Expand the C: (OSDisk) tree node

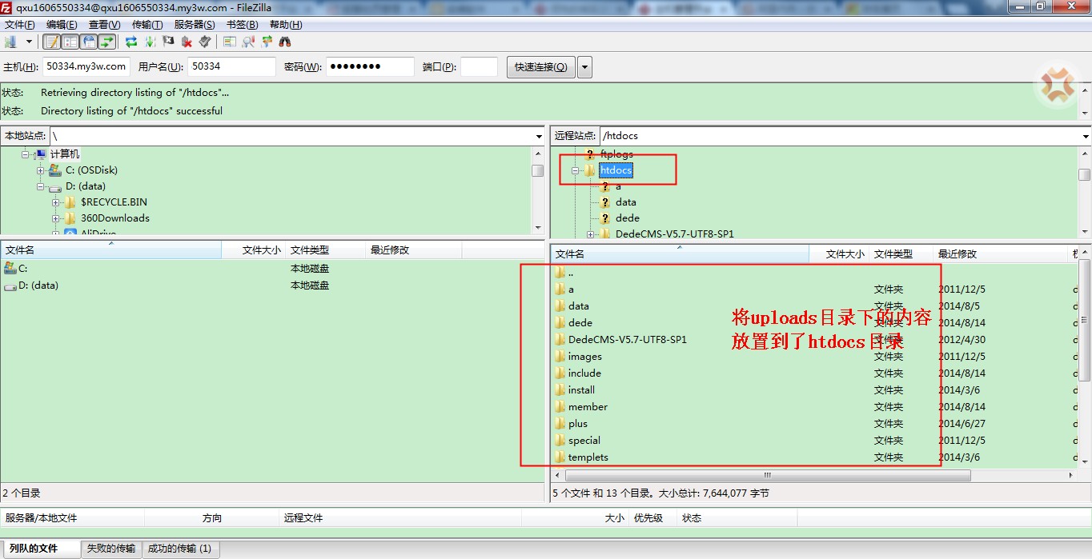click(x=41, y=170)
